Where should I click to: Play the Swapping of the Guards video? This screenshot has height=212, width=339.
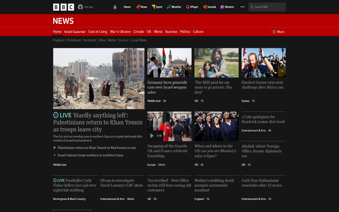(152, 136)
